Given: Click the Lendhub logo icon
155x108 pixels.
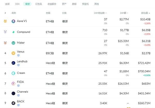Looking at the screenshot, I should pyautogui.click(x=13, y=63).
